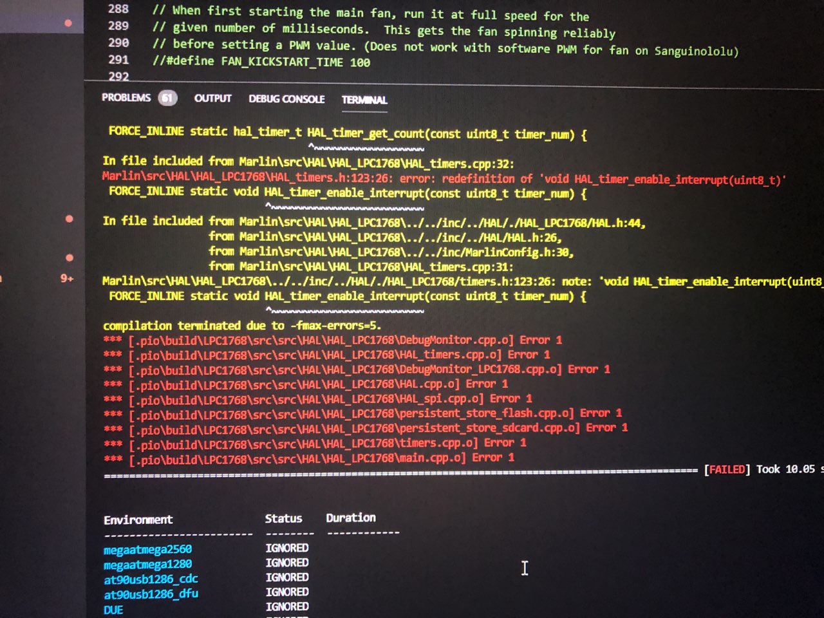The width and height of the screenshot is (824, 618).
Task: Click the at90usb1286_cdc environment entry
Action: coord(151,579)
